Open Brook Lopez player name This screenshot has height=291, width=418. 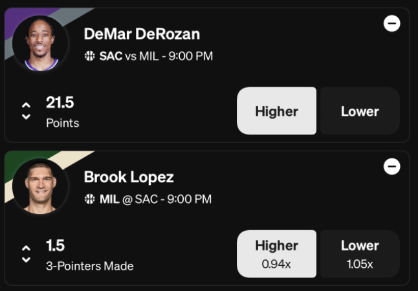coord(129,177)
